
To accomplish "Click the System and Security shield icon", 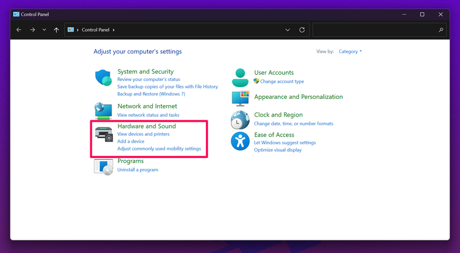I will click(103, 78).
